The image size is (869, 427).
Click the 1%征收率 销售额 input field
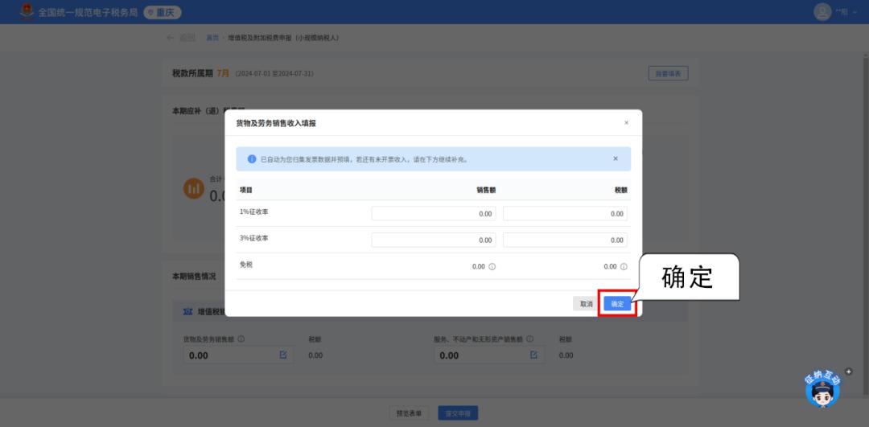coord(434,214)
